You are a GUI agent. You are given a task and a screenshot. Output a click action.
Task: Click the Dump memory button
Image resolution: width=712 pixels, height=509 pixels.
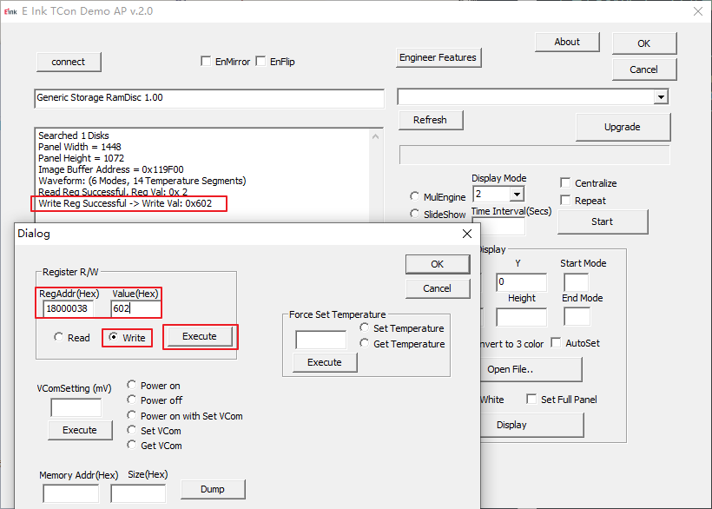coord(213,489)
